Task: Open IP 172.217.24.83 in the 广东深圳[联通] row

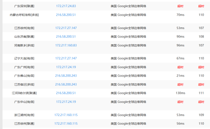Action: 66,6
